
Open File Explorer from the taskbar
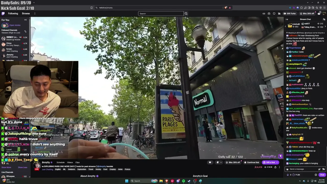point(161,181)
